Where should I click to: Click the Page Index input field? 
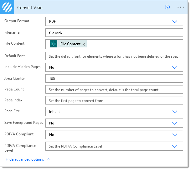[114, 100]
